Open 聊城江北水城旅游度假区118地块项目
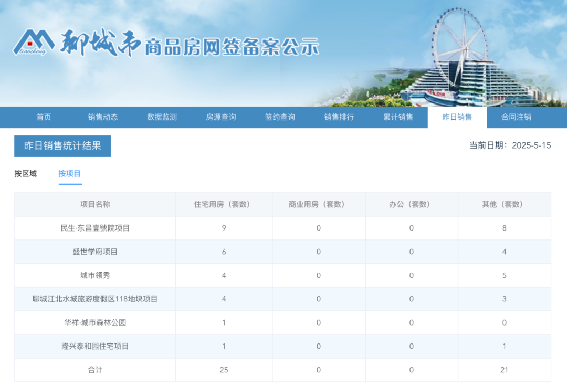Screen dimensions: 567x386 (x=94, y=299)
